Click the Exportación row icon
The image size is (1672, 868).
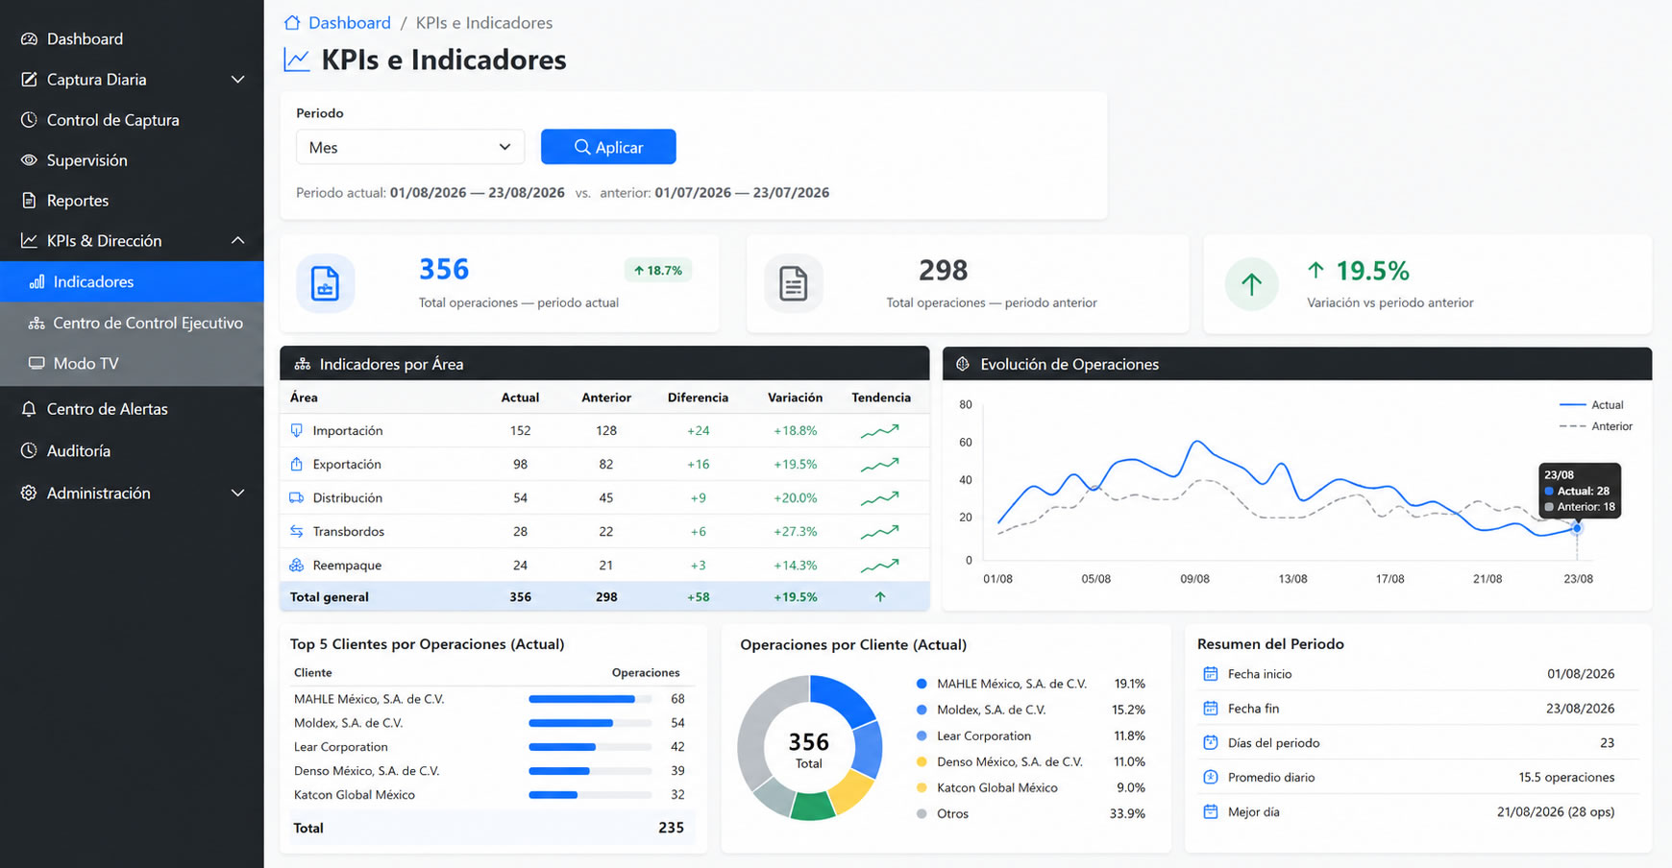(x=296, y=464)
